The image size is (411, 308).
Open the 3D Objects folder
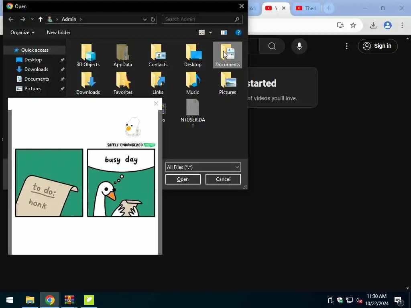point(88,55)
